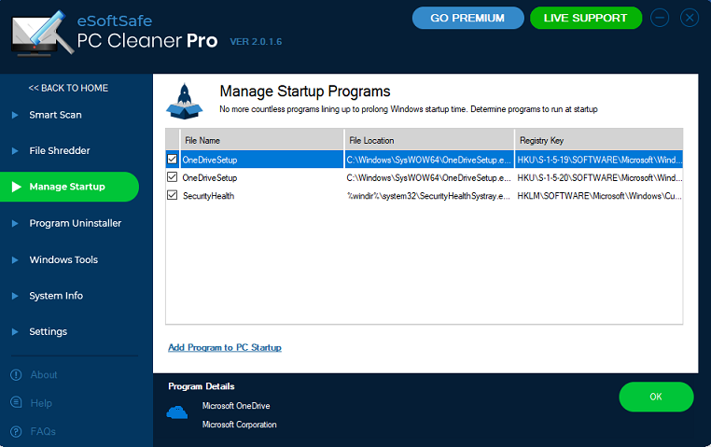Click the GO PREMIUM button
Image resolution: width=711 pixels, height=447 pixels.
click(x=468, y=18)
